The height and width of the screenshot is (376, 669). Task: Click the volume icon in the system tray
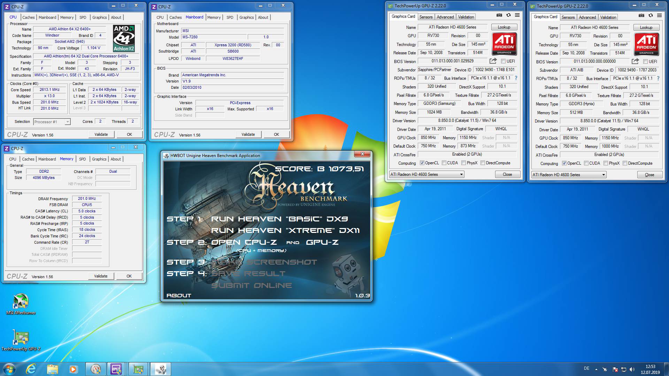[632, 369]
